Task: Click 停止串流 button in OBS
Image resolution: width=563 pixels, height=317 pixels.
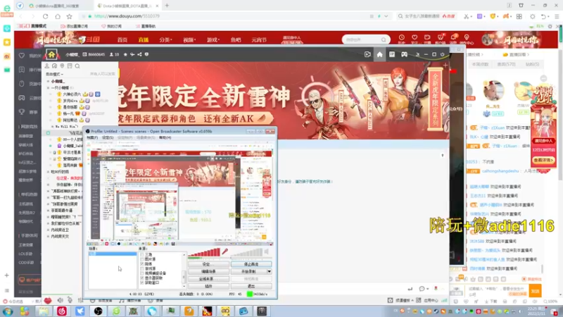Action: click(x=251, y=264)
